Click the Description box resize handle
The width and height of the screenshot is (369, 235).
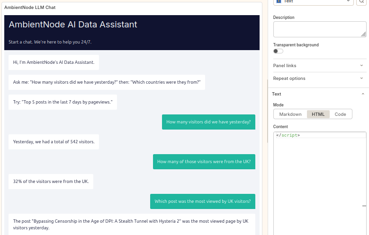click(x=363, y=34)
